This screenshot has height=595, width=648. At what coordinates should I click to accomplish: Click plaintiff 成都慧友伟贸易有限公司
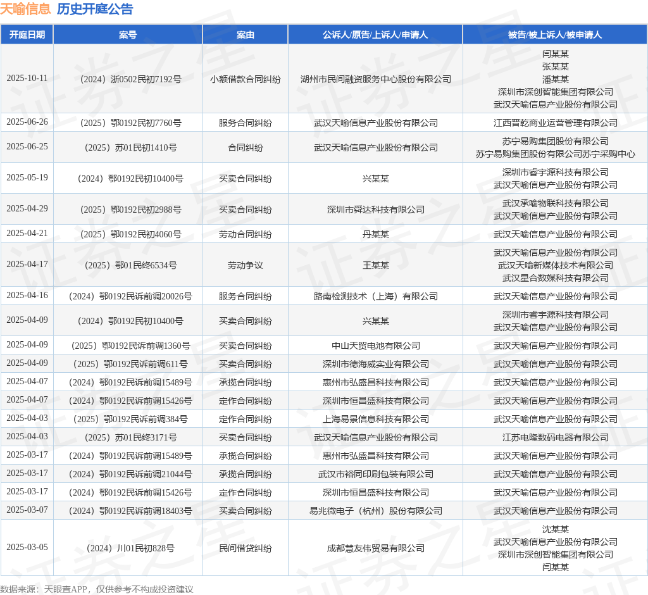coord(376,548)
